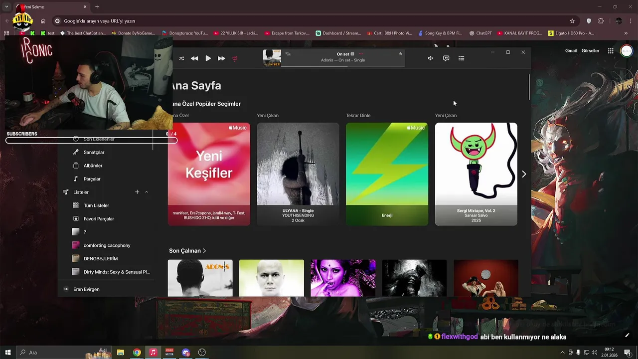The height and width of the screenshot is (359, 638).
Task: Open Windows Start menu
Action: click(x=8, y=353)
